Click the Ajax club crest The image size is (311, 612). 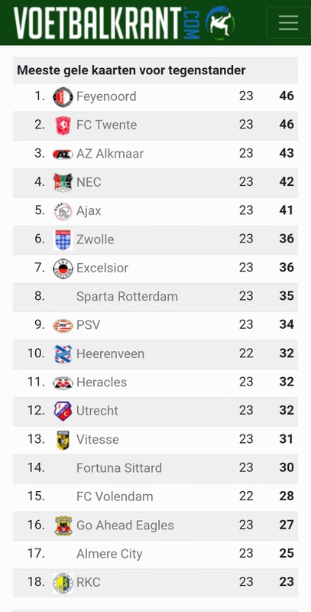63,211
